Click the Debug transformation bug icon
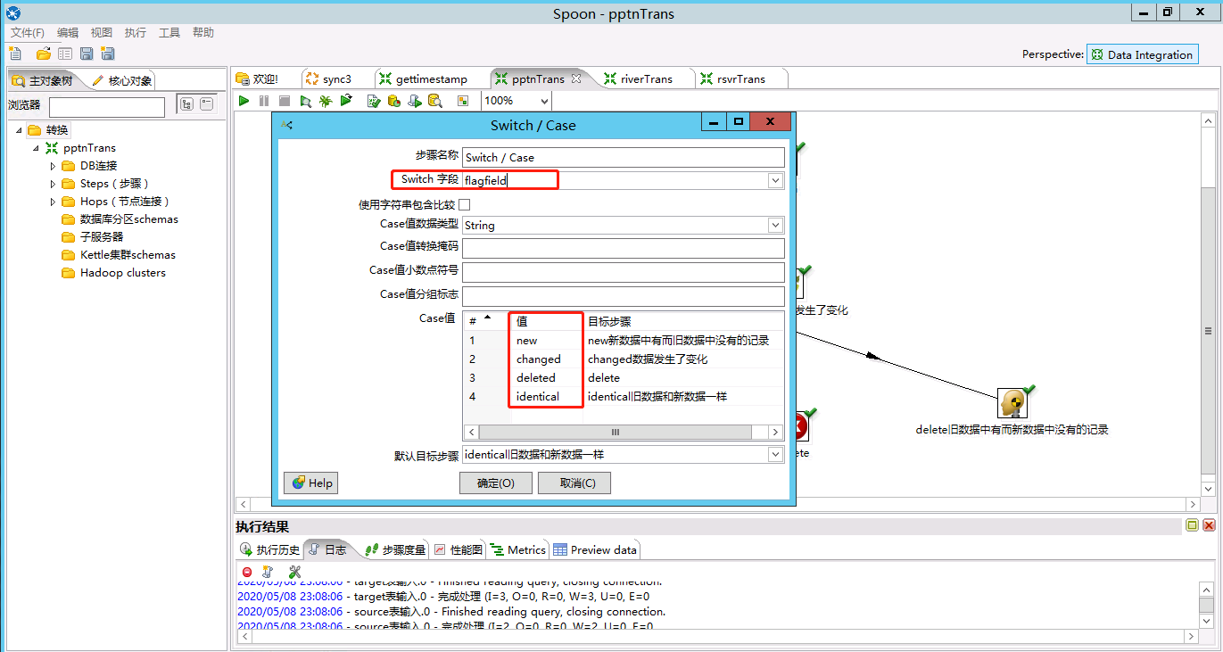 326,101
